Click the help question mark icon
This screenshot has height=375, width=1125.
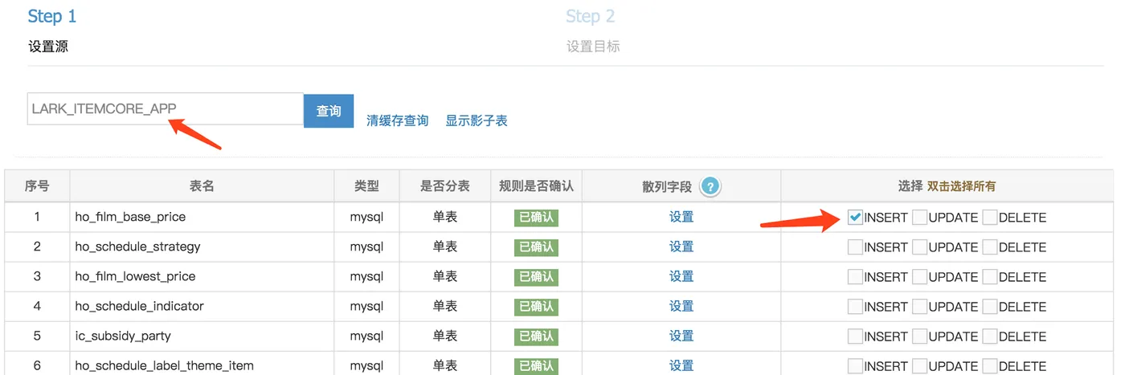[710, 186]
